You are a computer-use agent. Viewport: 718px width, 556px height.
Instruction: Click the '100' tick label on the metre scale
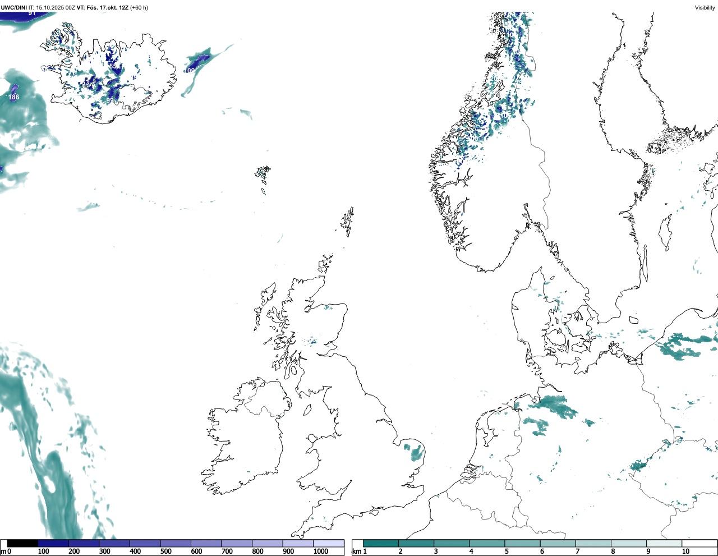[x=43, y=551]
